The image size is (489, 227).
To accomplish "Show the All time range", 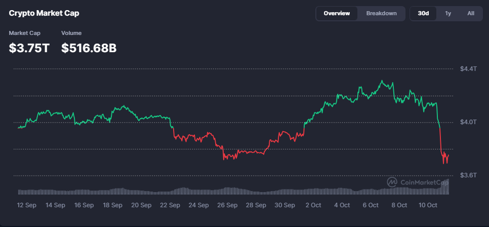I will click(x=471, y=13).
